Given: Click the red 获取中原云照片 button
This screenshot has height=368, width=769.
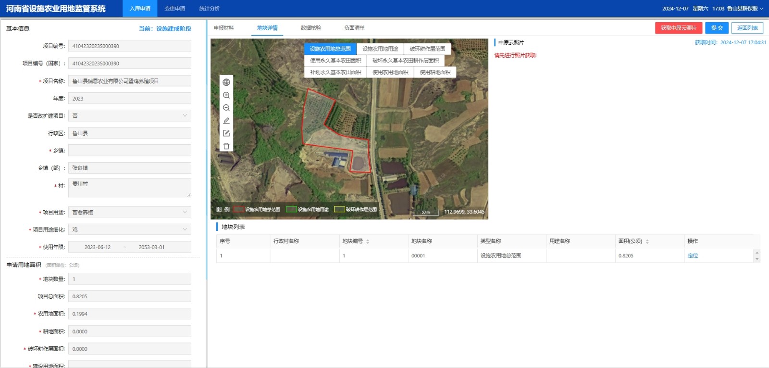Looking at the screenshot, I should coord(678,28).
